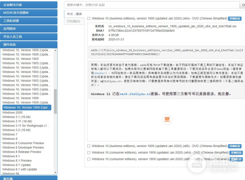Select Windows 2000 in the OS list
The image size is (245, 180).
[12, 112]
